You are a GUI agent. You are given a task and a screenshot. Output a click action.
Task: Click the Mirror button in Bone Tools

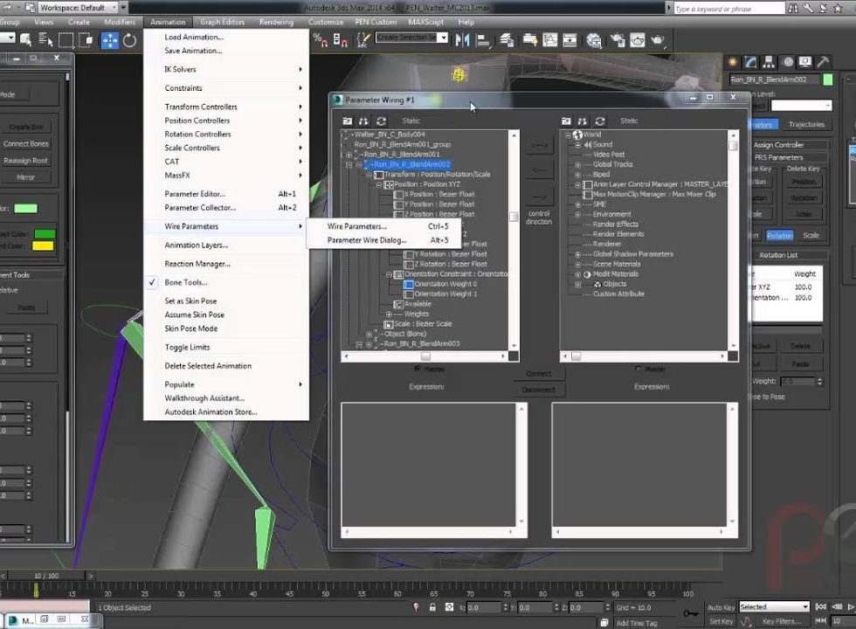click(25, 177)
